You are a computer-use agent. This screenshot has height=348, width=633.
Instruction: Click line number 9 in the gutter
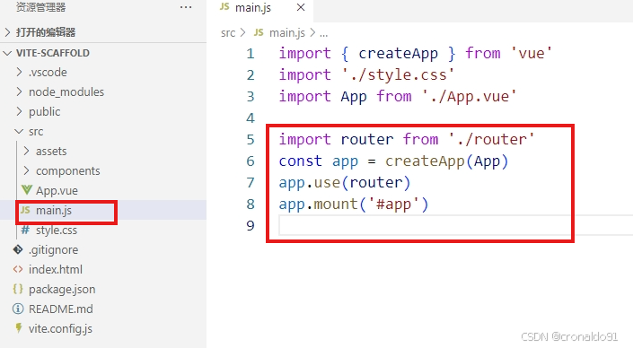251,225
